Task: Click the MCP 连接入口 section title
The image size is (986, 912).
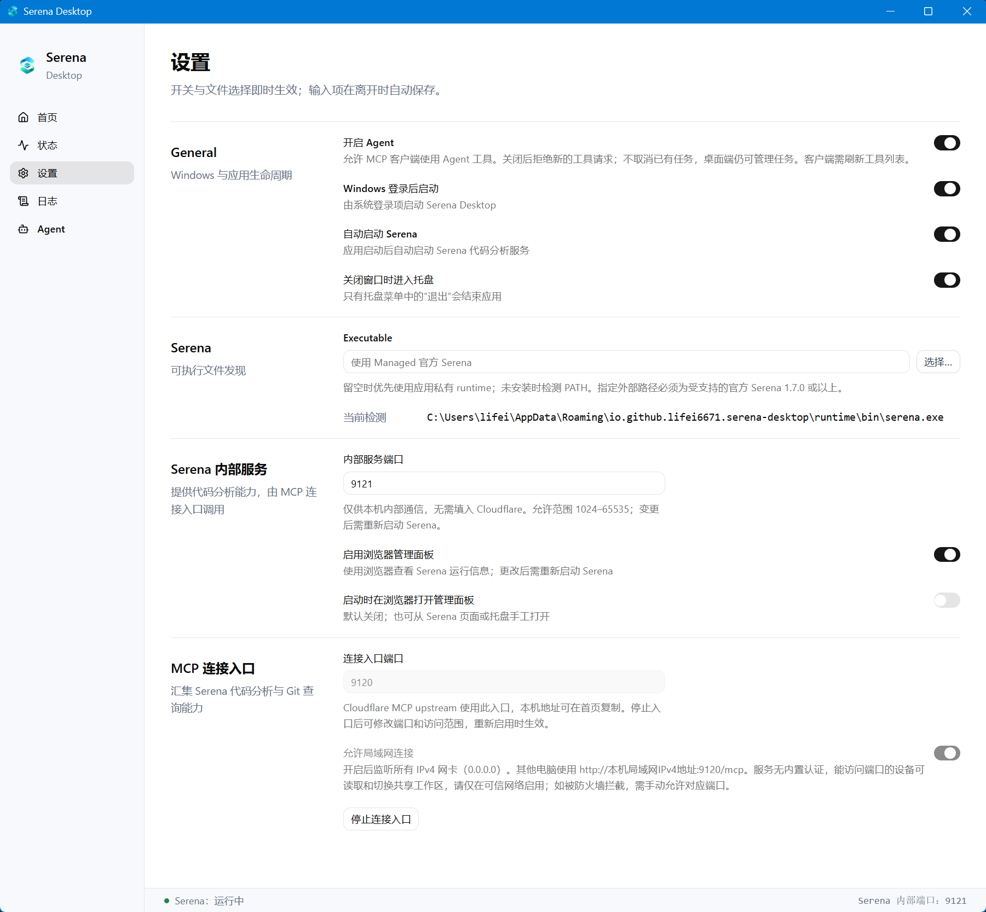Action: pyautogui.click(x=213, y=669)
